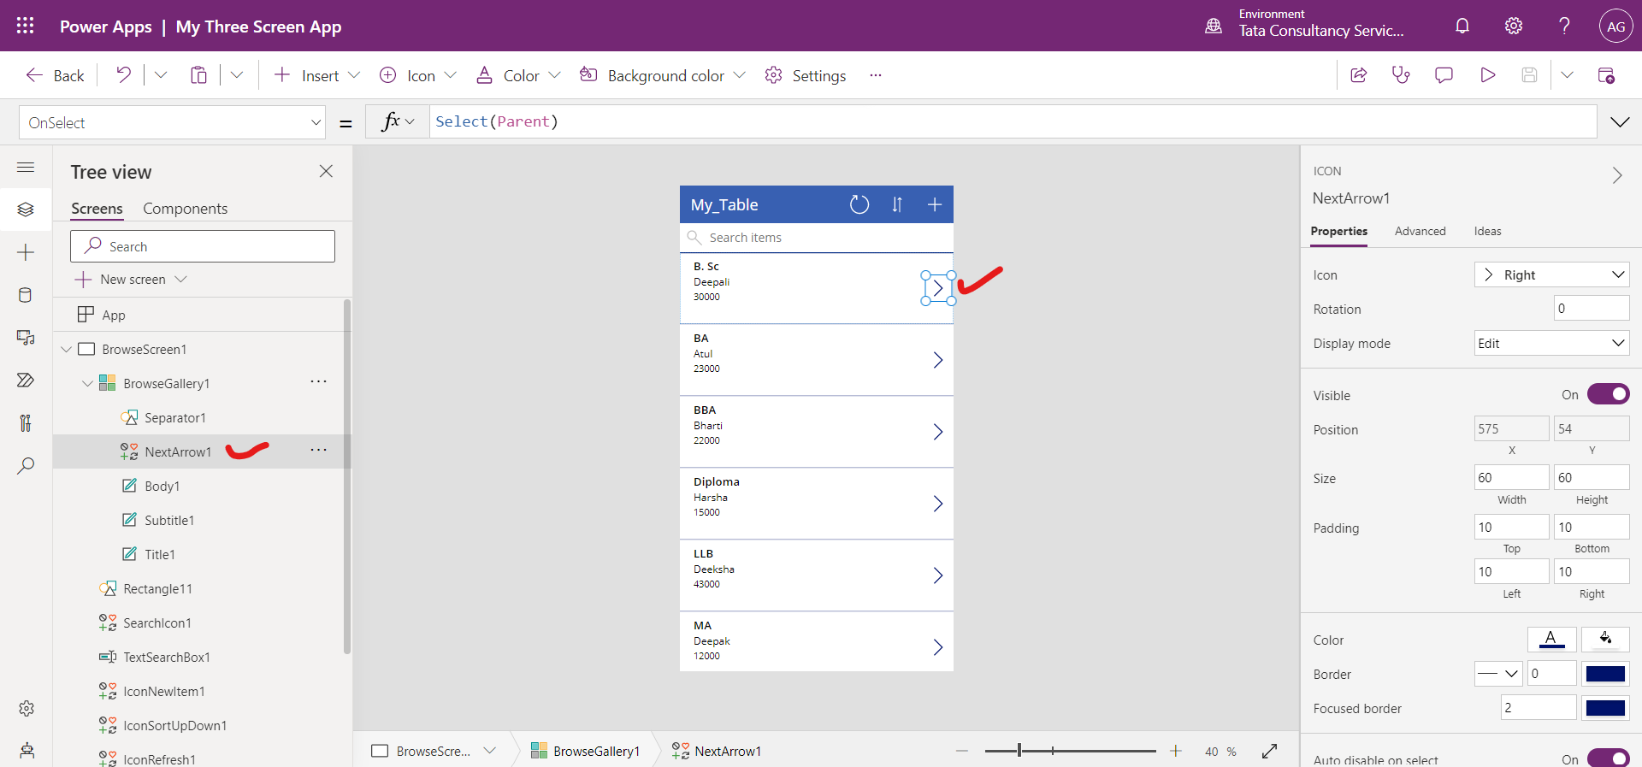This screenshot has height=767, width=1642.
Task: Click the Back button
Action: [x=56, y=75]
